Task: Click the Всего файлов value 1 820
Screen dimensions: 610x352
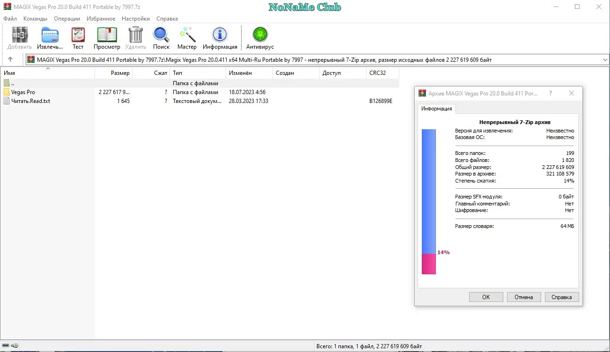Action: click(568, 160)
